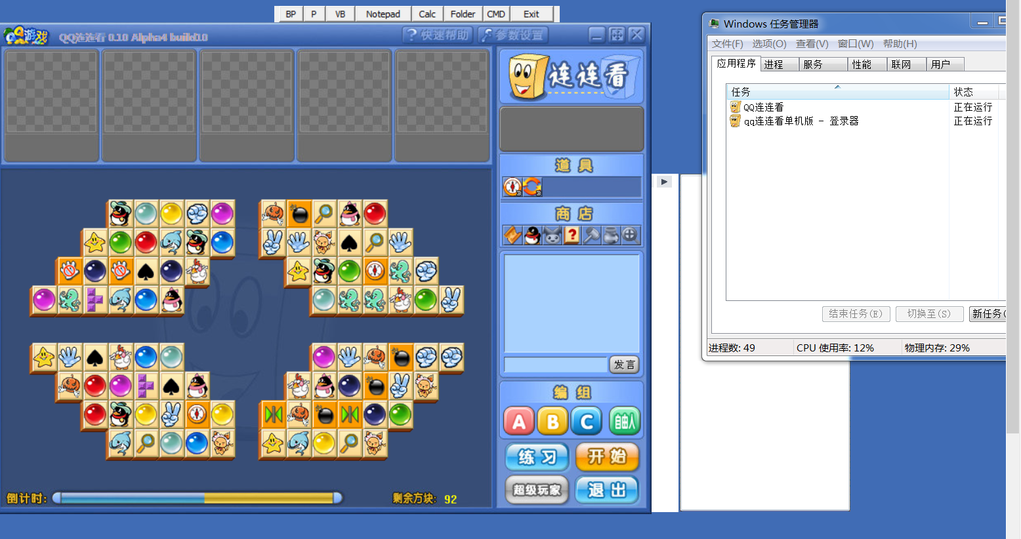
Task: Select the red question mark tile in 商店
Action: pyautogui.click(x=572, y=235)
